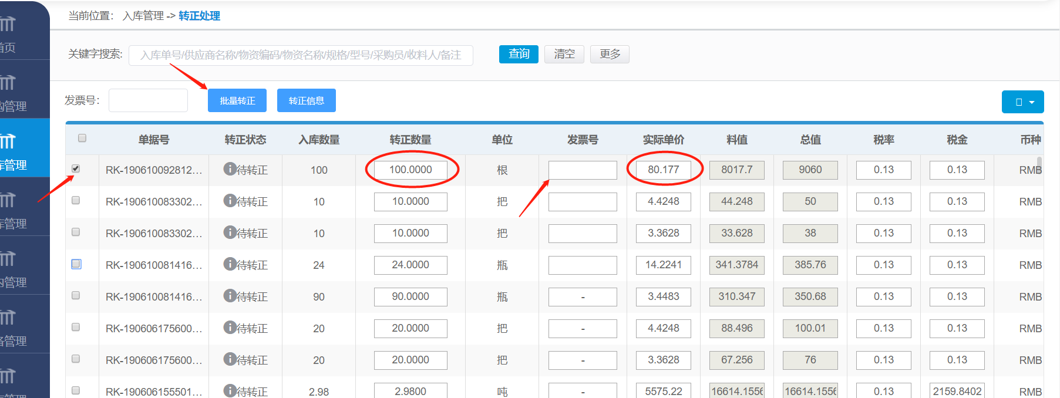Open the blue column dropdown at top right
Image resolution: width=1060 pixels, height=398 pixels.
[1022, 102]
